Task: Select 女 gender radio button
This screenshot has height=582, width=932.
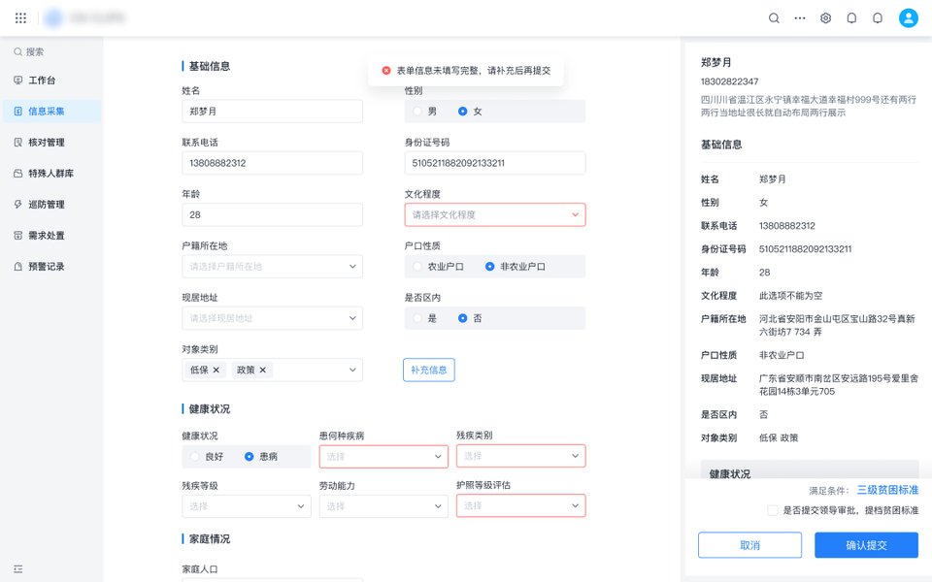Action: point(462,111)
